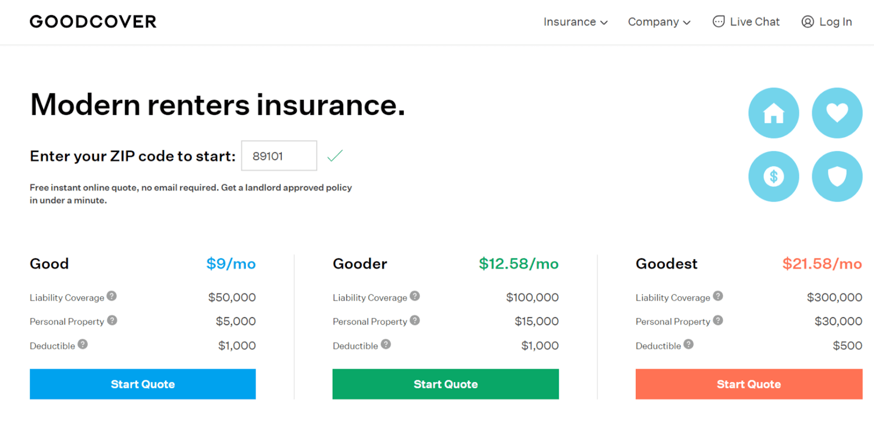
Task: Click the blue circular house icon
Action: click(x=773, y=113)
